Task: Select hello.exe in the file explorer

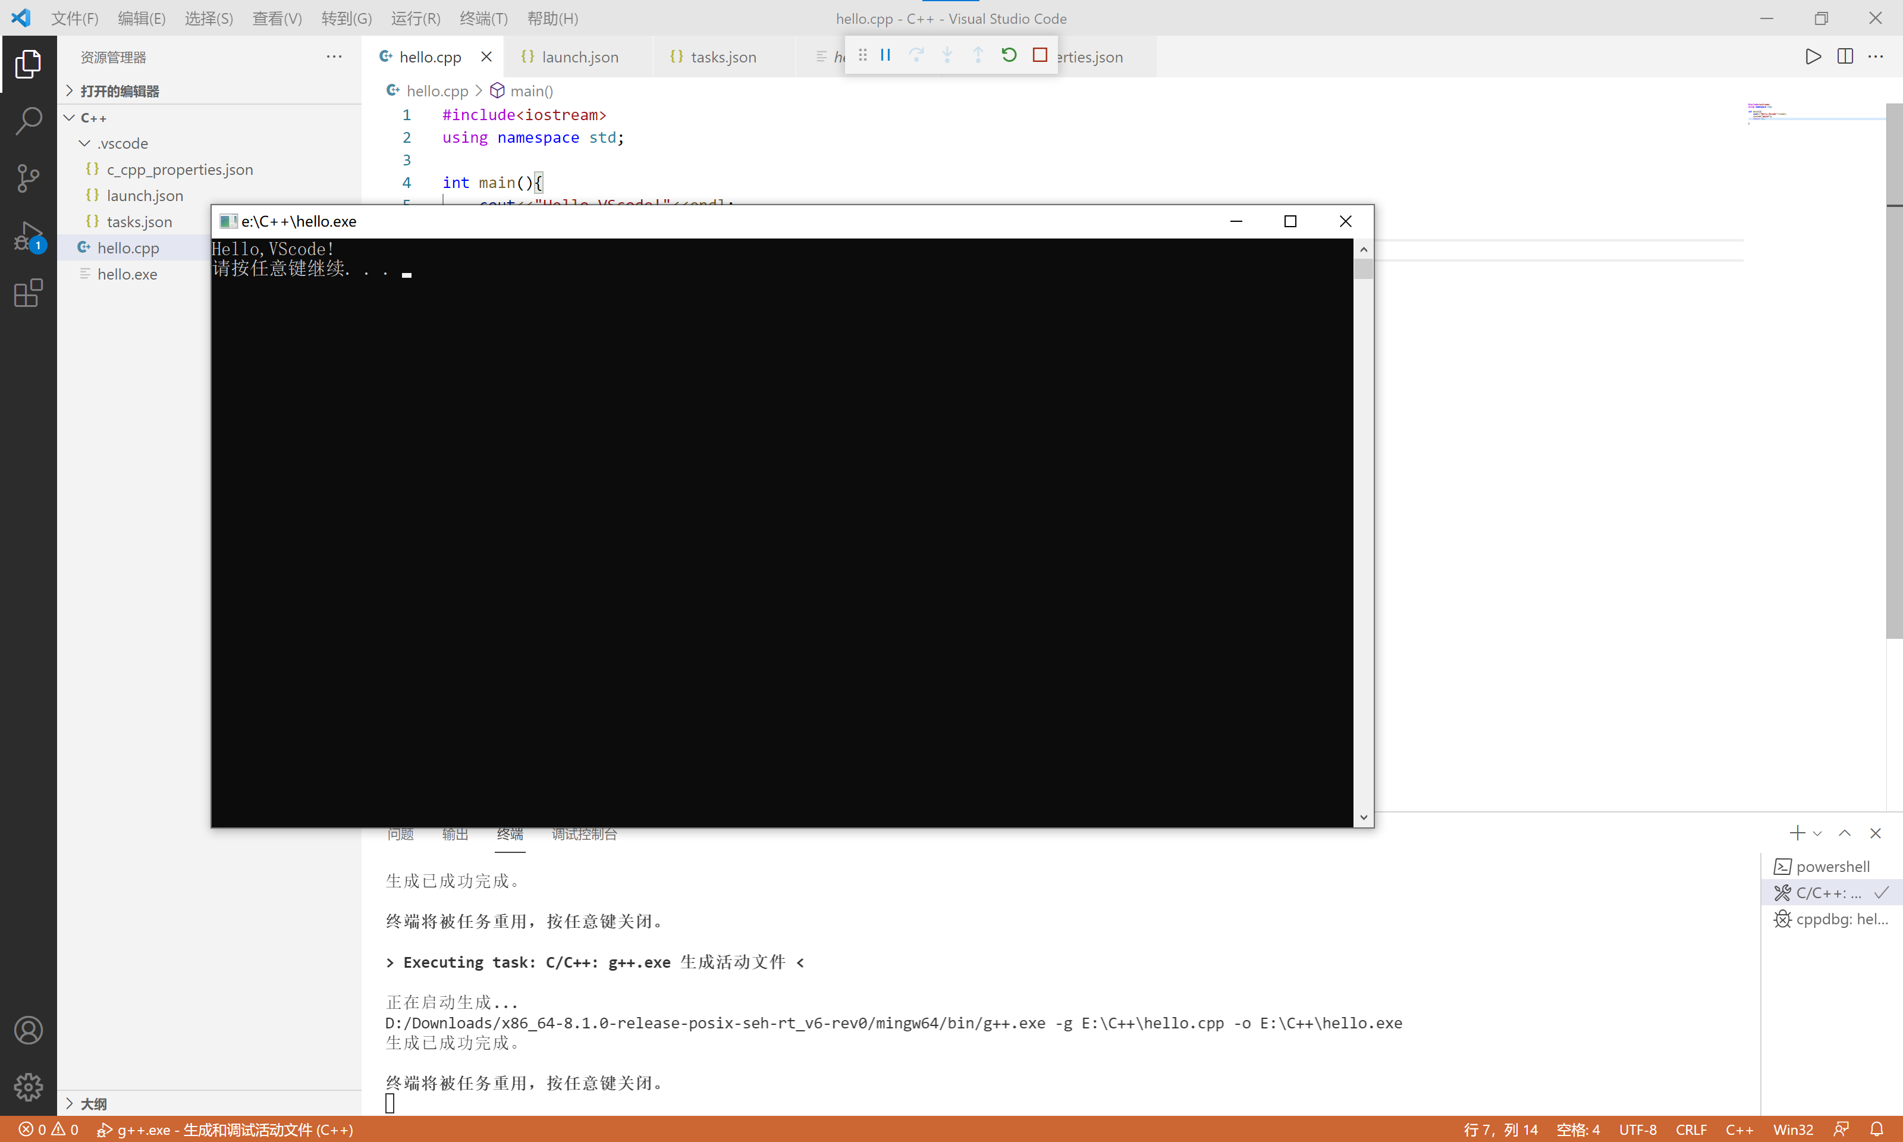Action: pyautogui.click(x=127, y=274)
